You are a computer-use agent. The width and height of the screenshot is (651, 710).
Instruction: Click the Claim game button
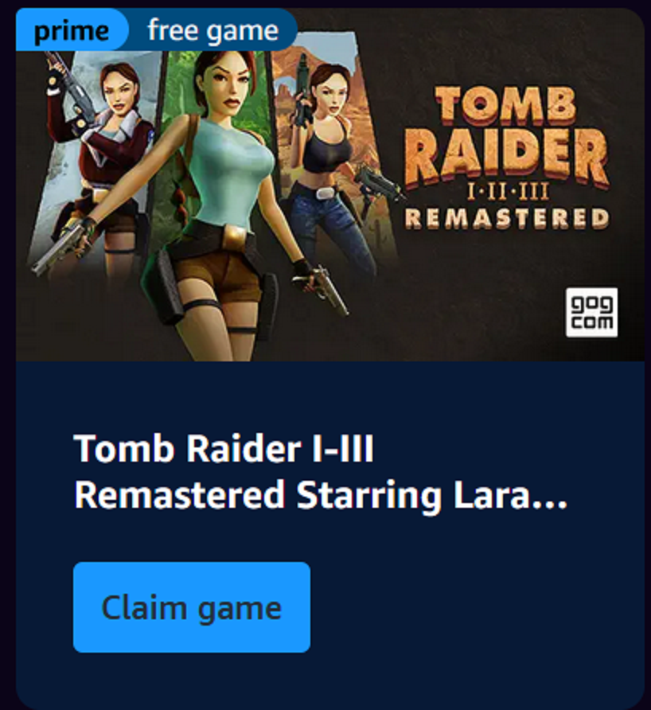[x=192, y=607]
